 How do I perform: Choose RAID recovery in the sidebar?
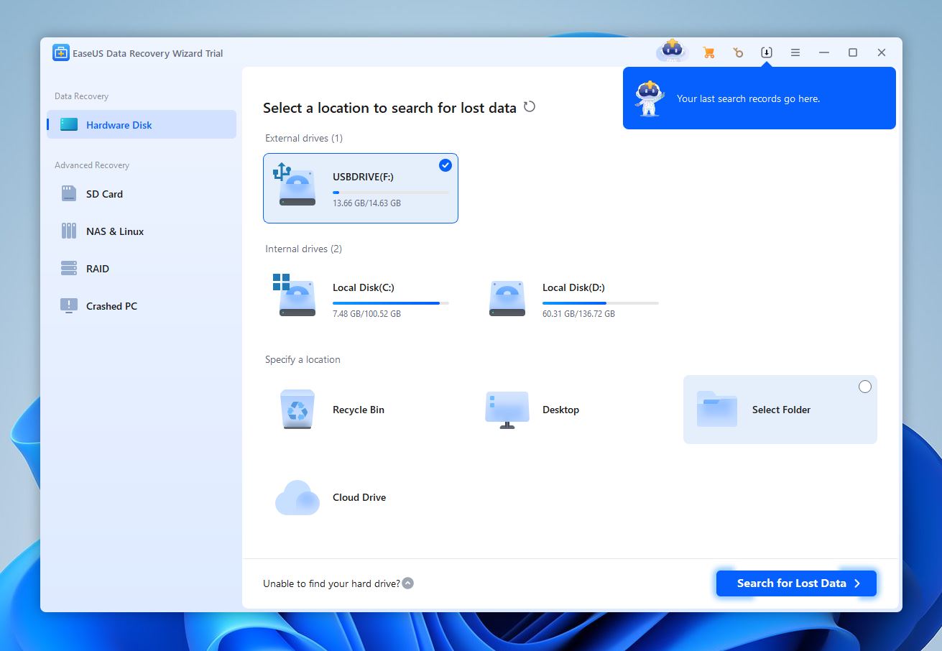tap(99, 268)
